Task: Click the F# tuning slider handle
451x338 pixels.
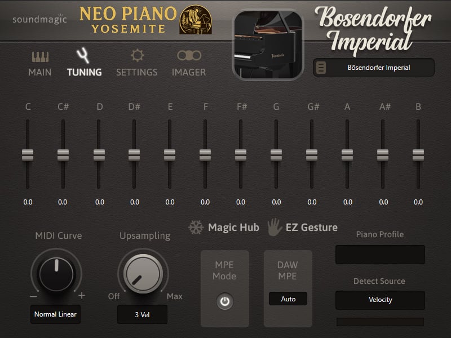Action: 241,155
